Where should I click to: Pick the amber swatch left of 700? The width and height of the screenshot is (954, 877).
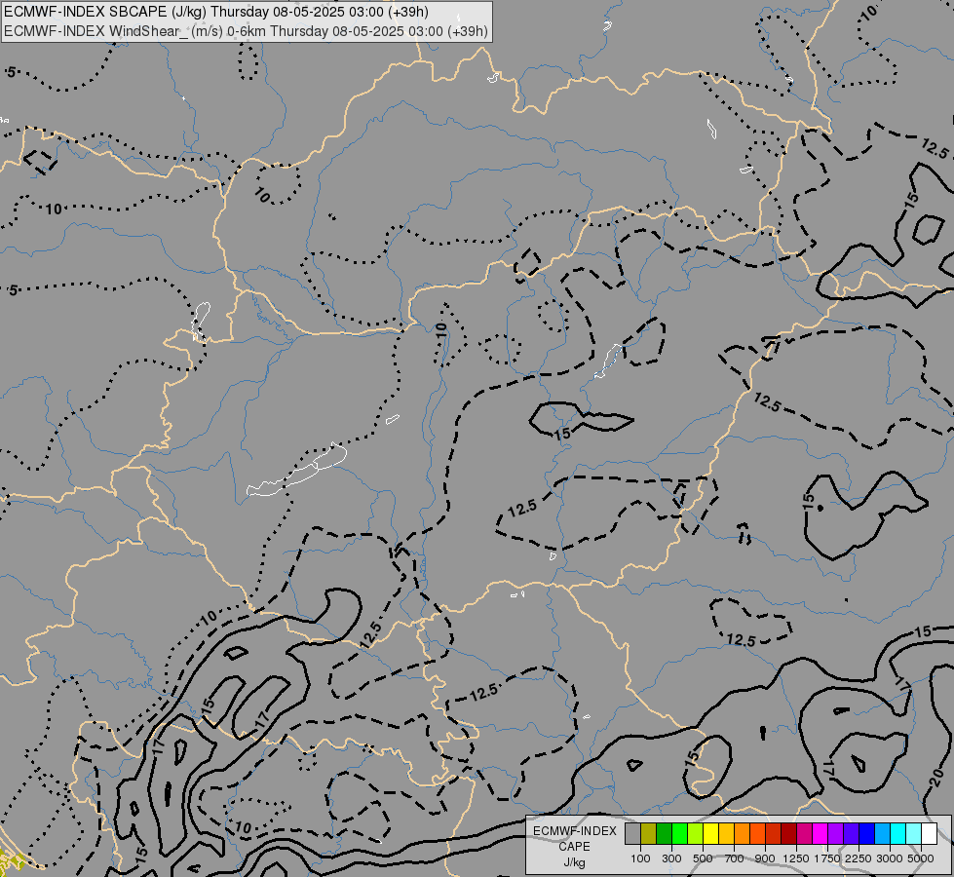pyautogui.click(x=726, y=833)
